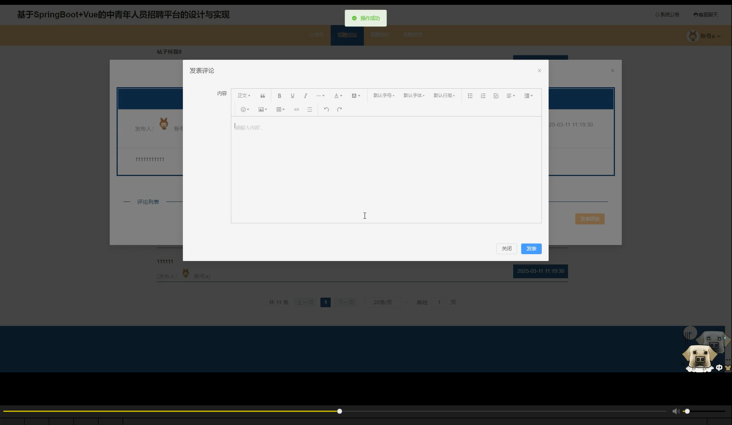Screen dimensions: 732x425
Task: Click the 发表 submit button
Action: tap(531, 249)
